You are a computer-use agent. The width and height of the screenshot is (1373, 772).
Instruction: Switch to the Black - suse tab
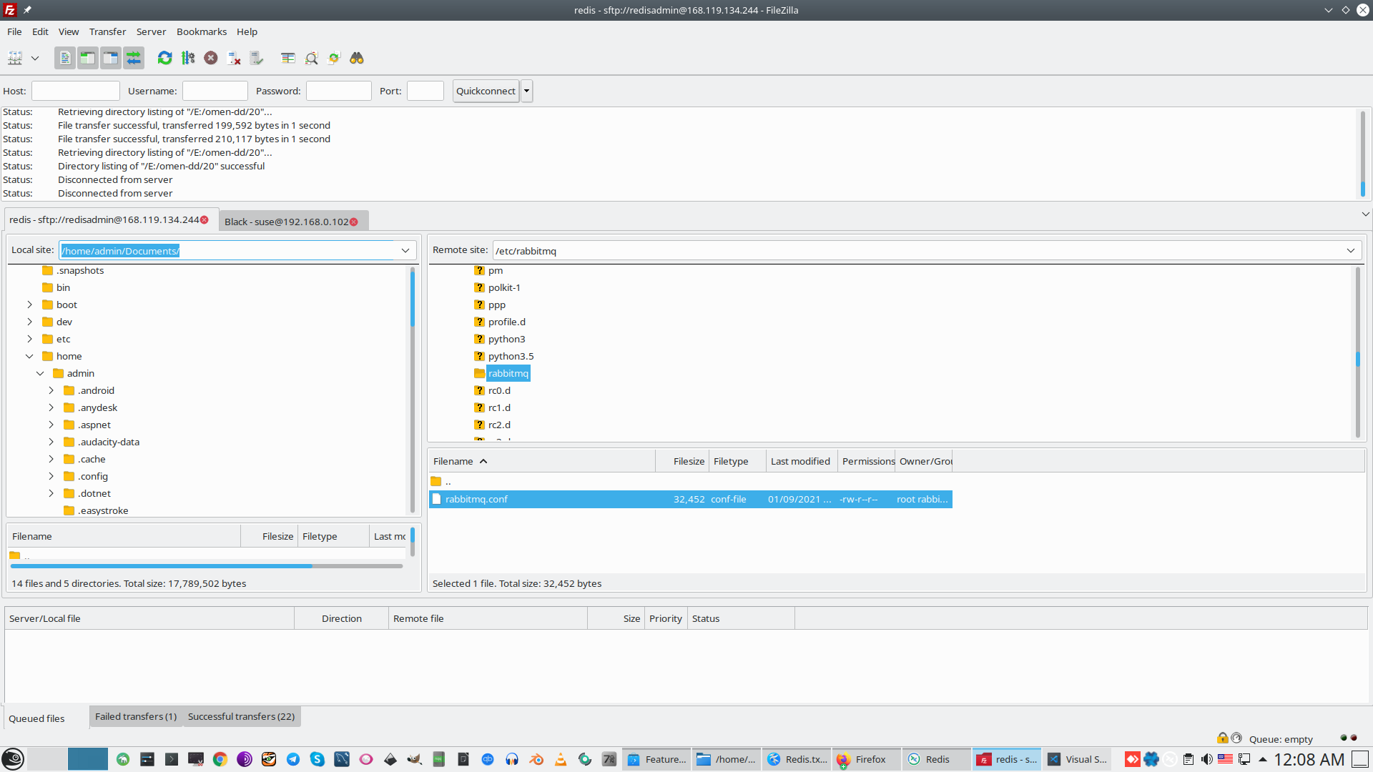tap(286, 222)
